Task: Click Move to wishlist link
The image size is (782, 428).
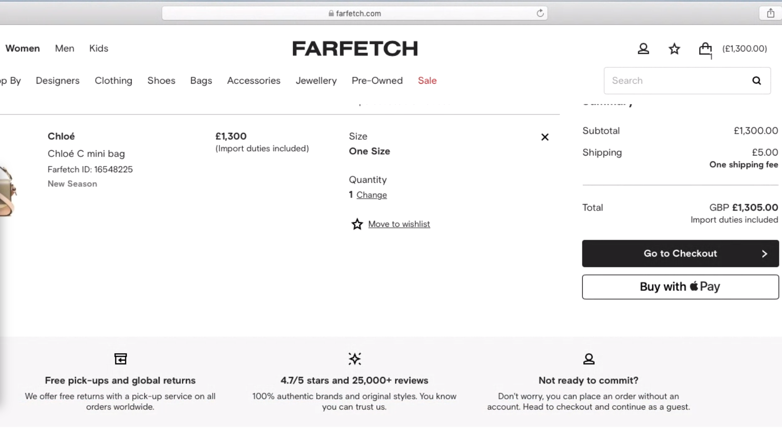Action: (x=399, y=224)
